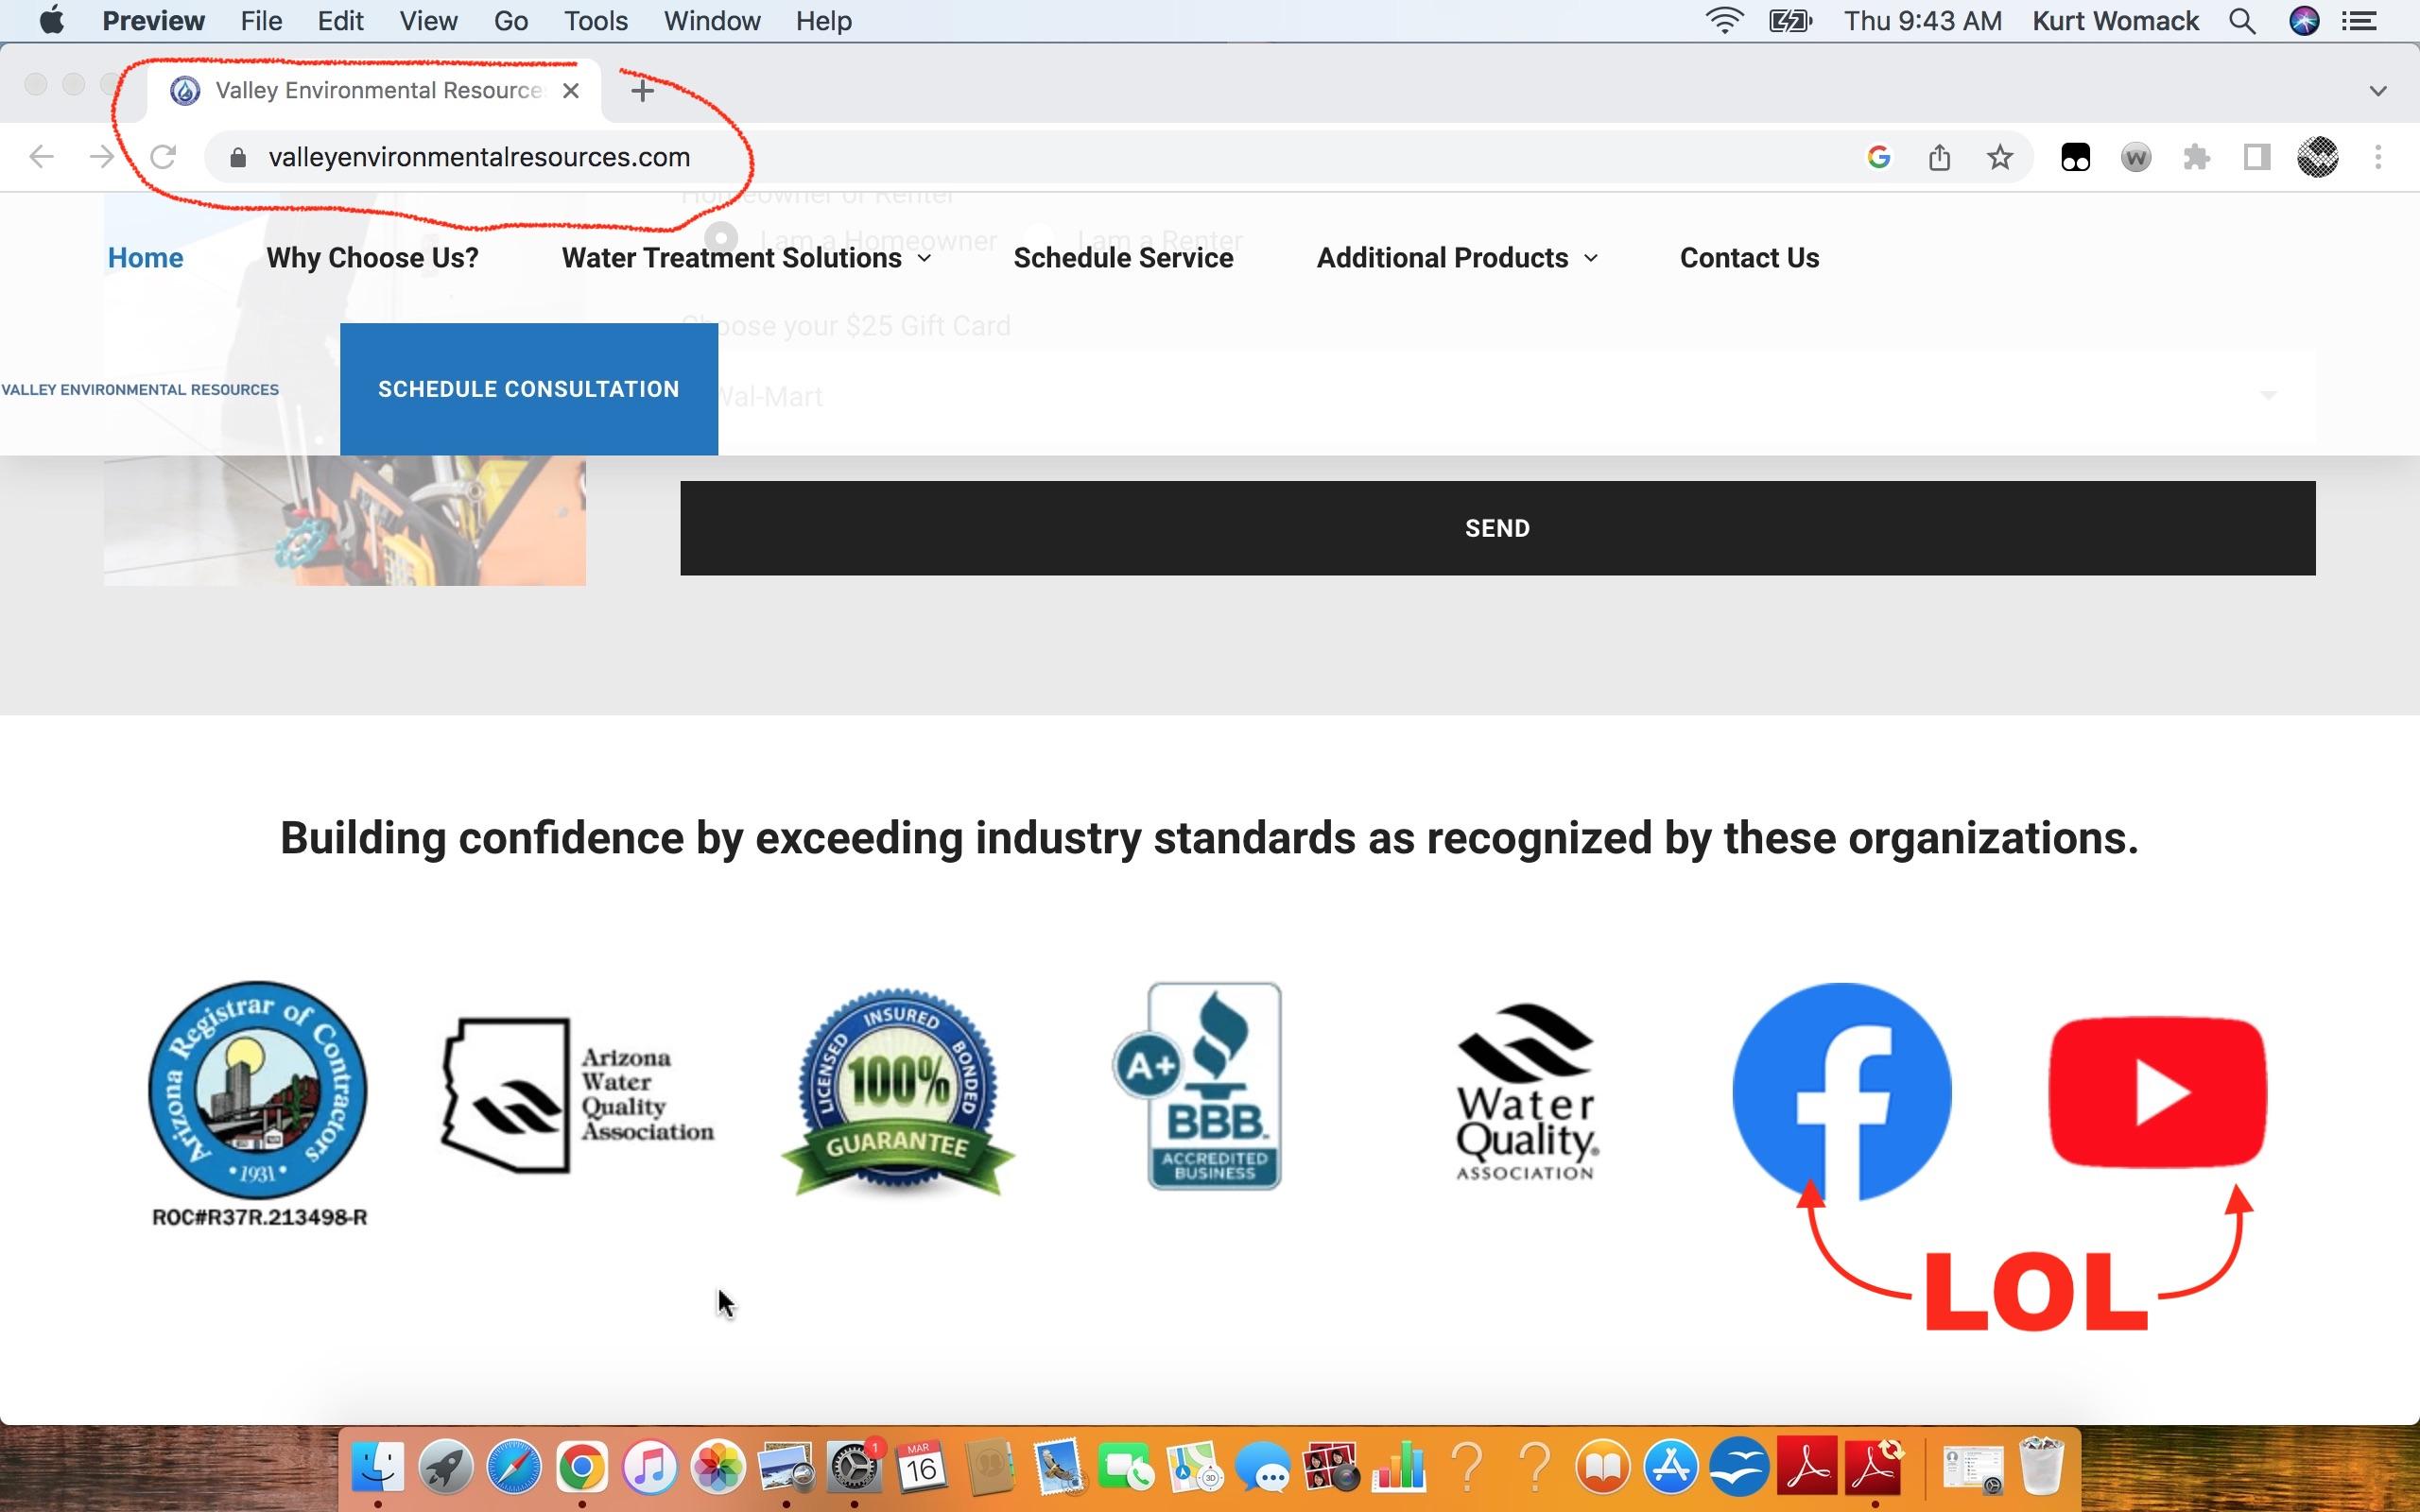Click the Home nav link
The height and width of the screenshot is (1512, 2420).
[x=146, y=258]
